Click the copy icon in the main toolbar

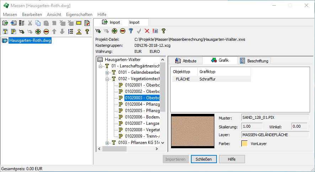click(38, 23)
